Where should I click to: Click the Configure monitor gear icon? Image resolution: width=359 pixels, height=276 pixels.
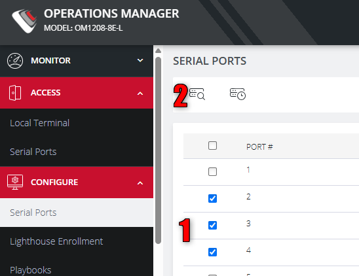click(15, 182)
